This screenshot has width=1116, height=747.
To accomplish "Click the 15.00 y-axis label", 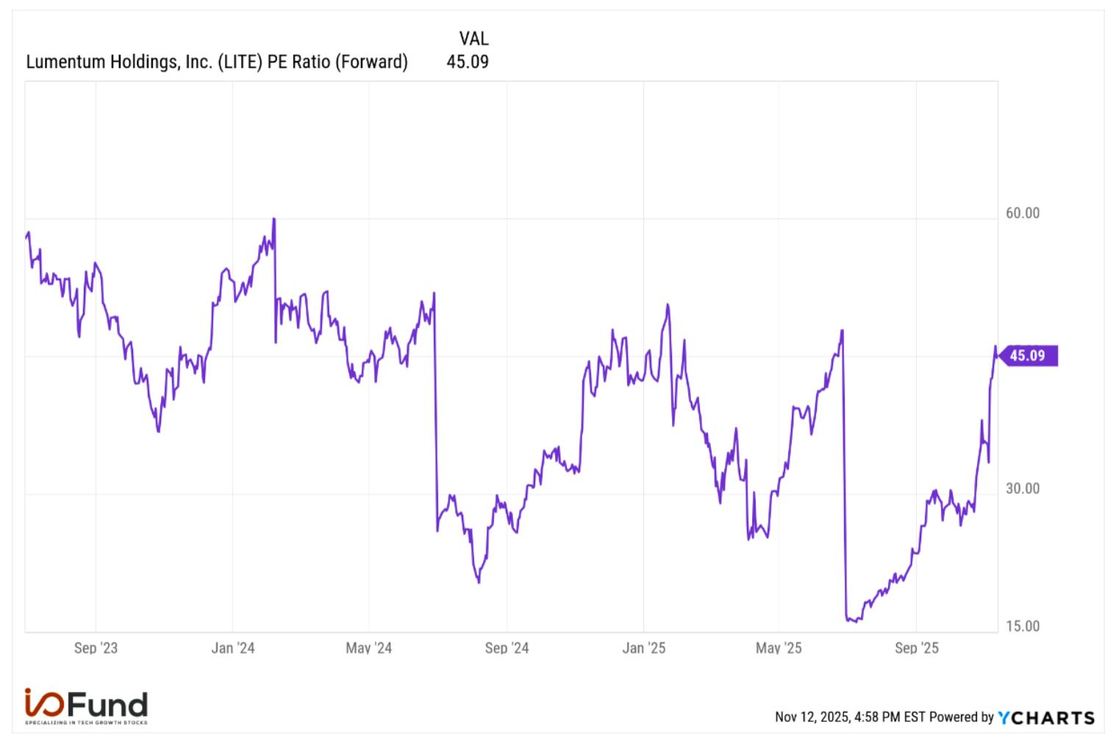I will [x=1023, y=626].
